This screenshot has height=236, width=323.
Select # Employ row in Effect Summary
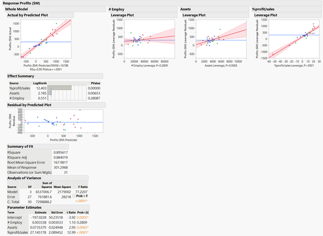[55, 98]
